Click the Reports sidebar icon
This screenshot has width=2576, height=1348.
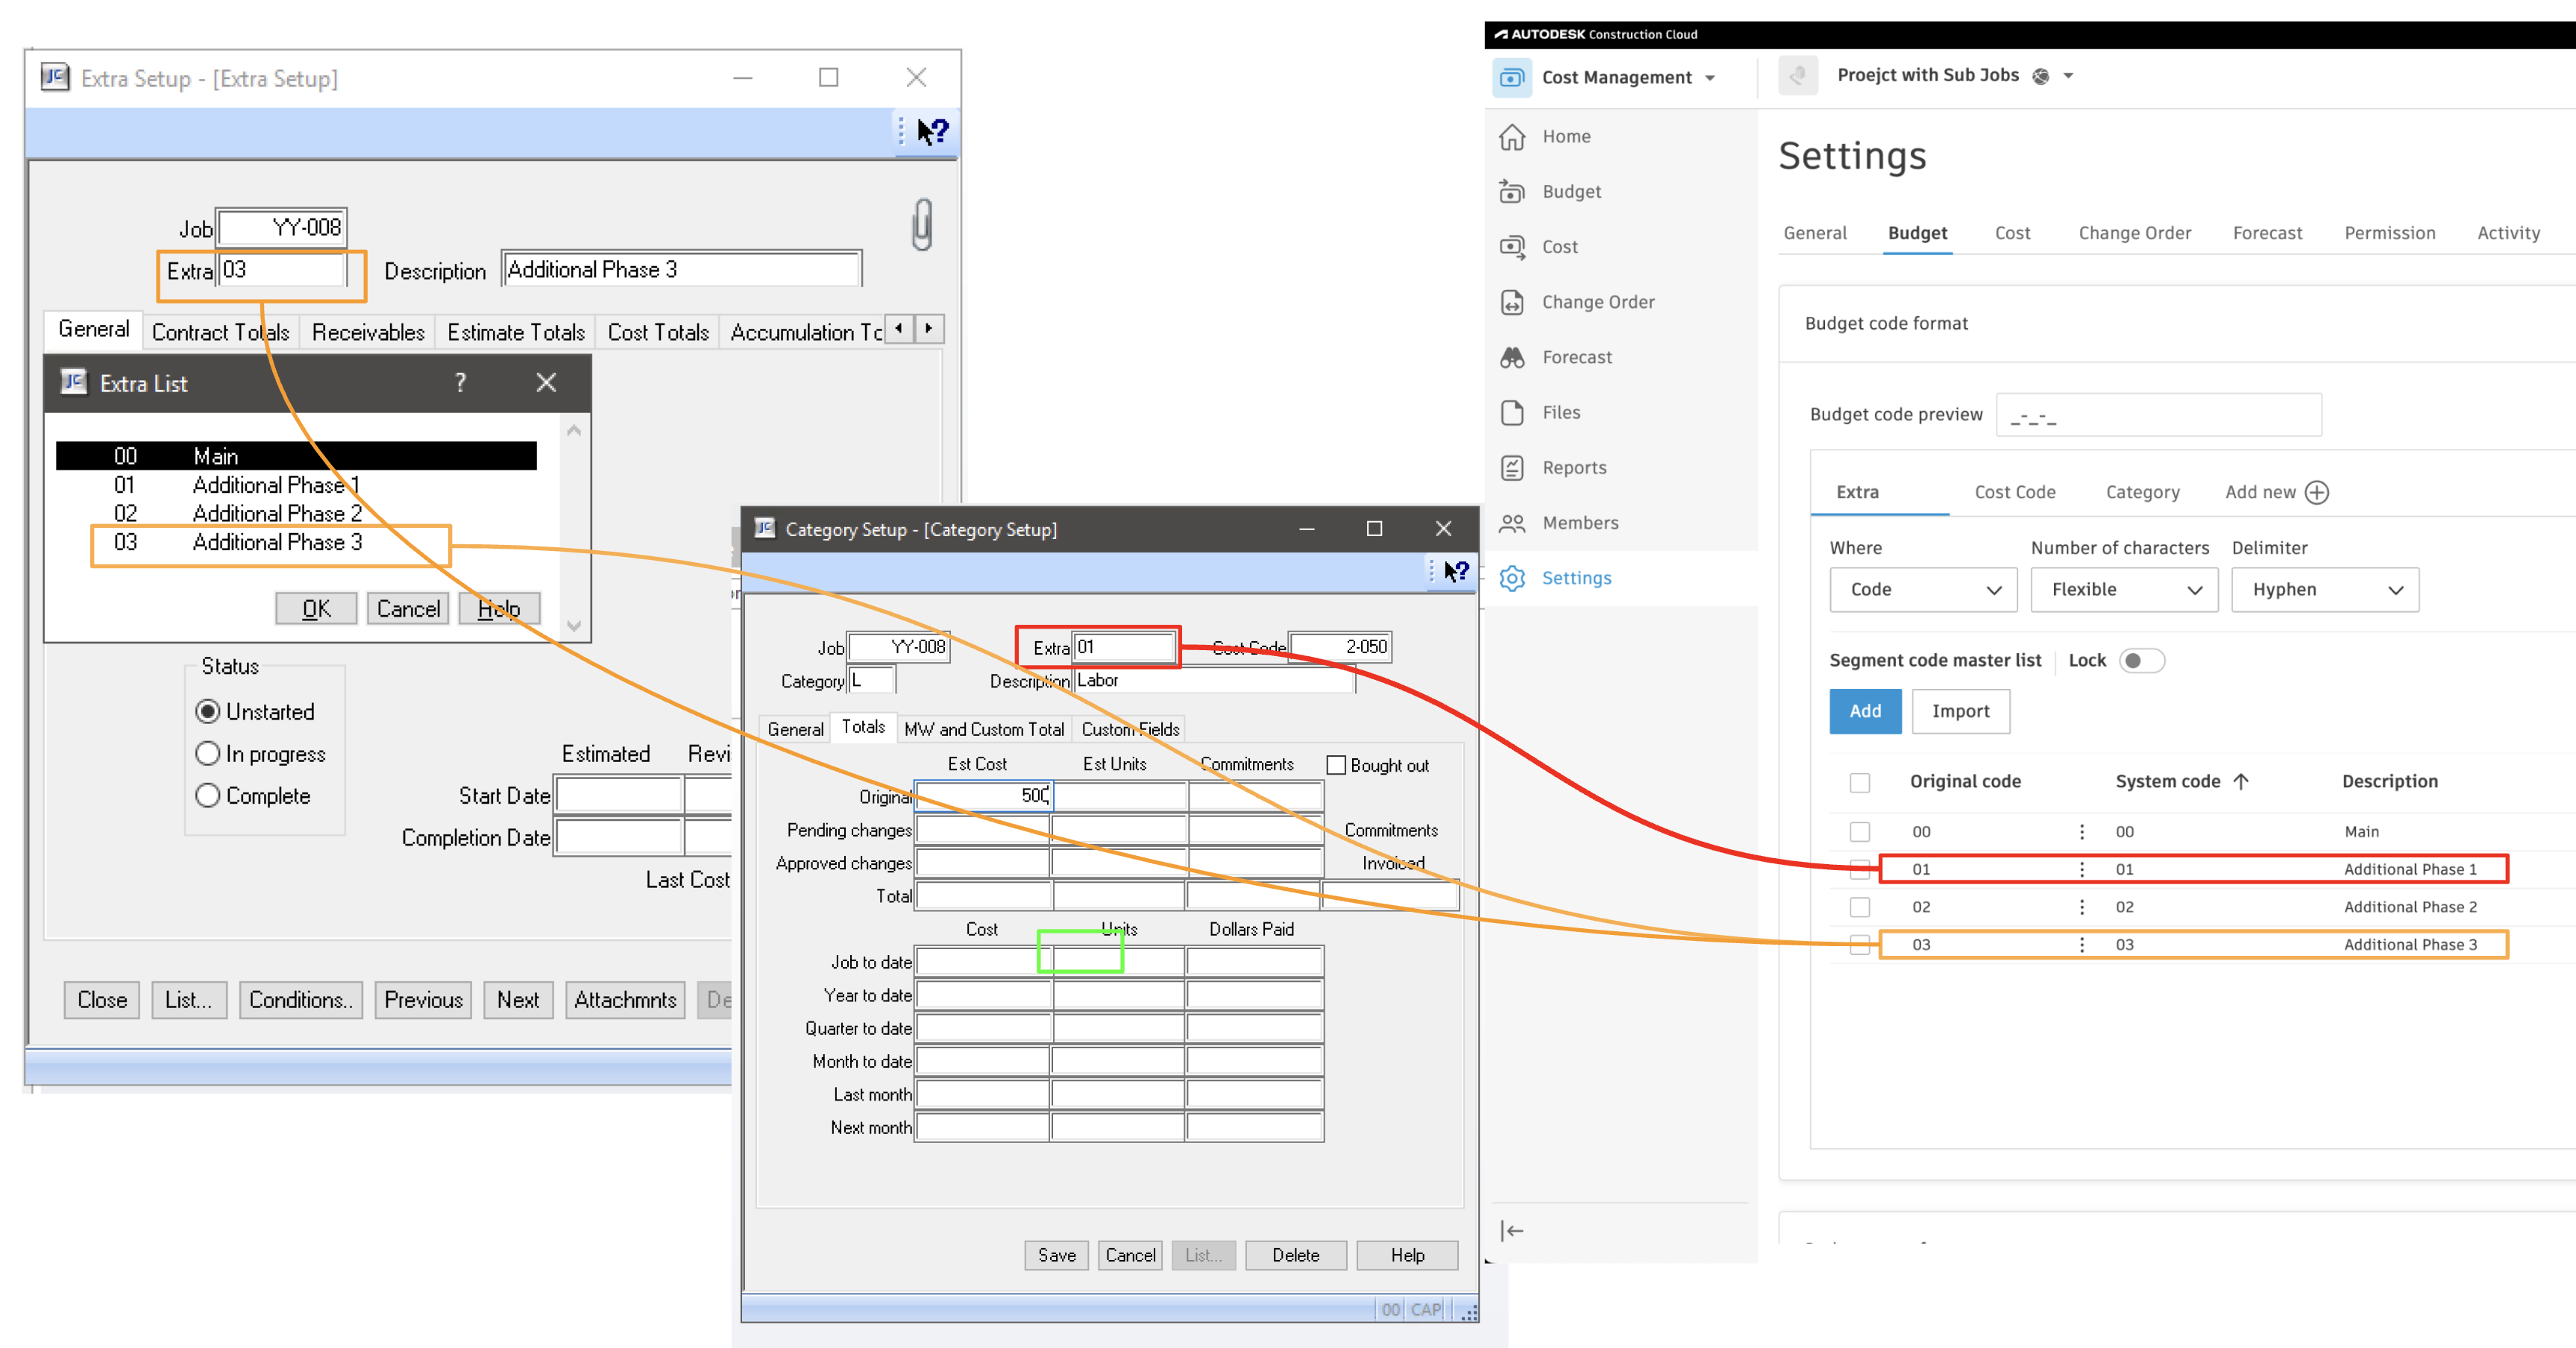(x=1512, y=467)
